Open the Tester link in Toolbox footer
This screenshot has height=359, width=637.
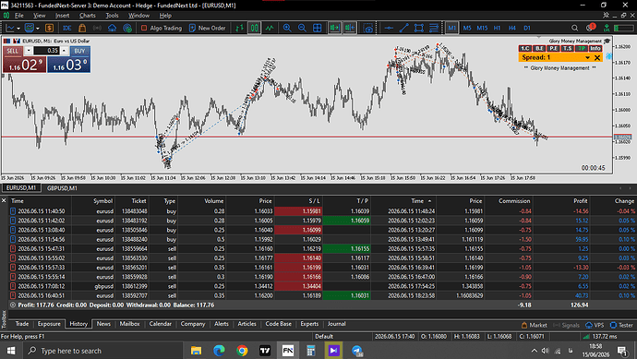pyautogui.click(x=621, y=325)
